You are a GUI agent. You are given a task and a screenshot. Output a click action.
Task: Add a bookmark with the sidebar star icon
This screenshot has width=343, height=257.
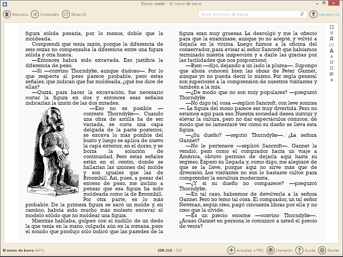pyautogui.click(x=332, y=39)
